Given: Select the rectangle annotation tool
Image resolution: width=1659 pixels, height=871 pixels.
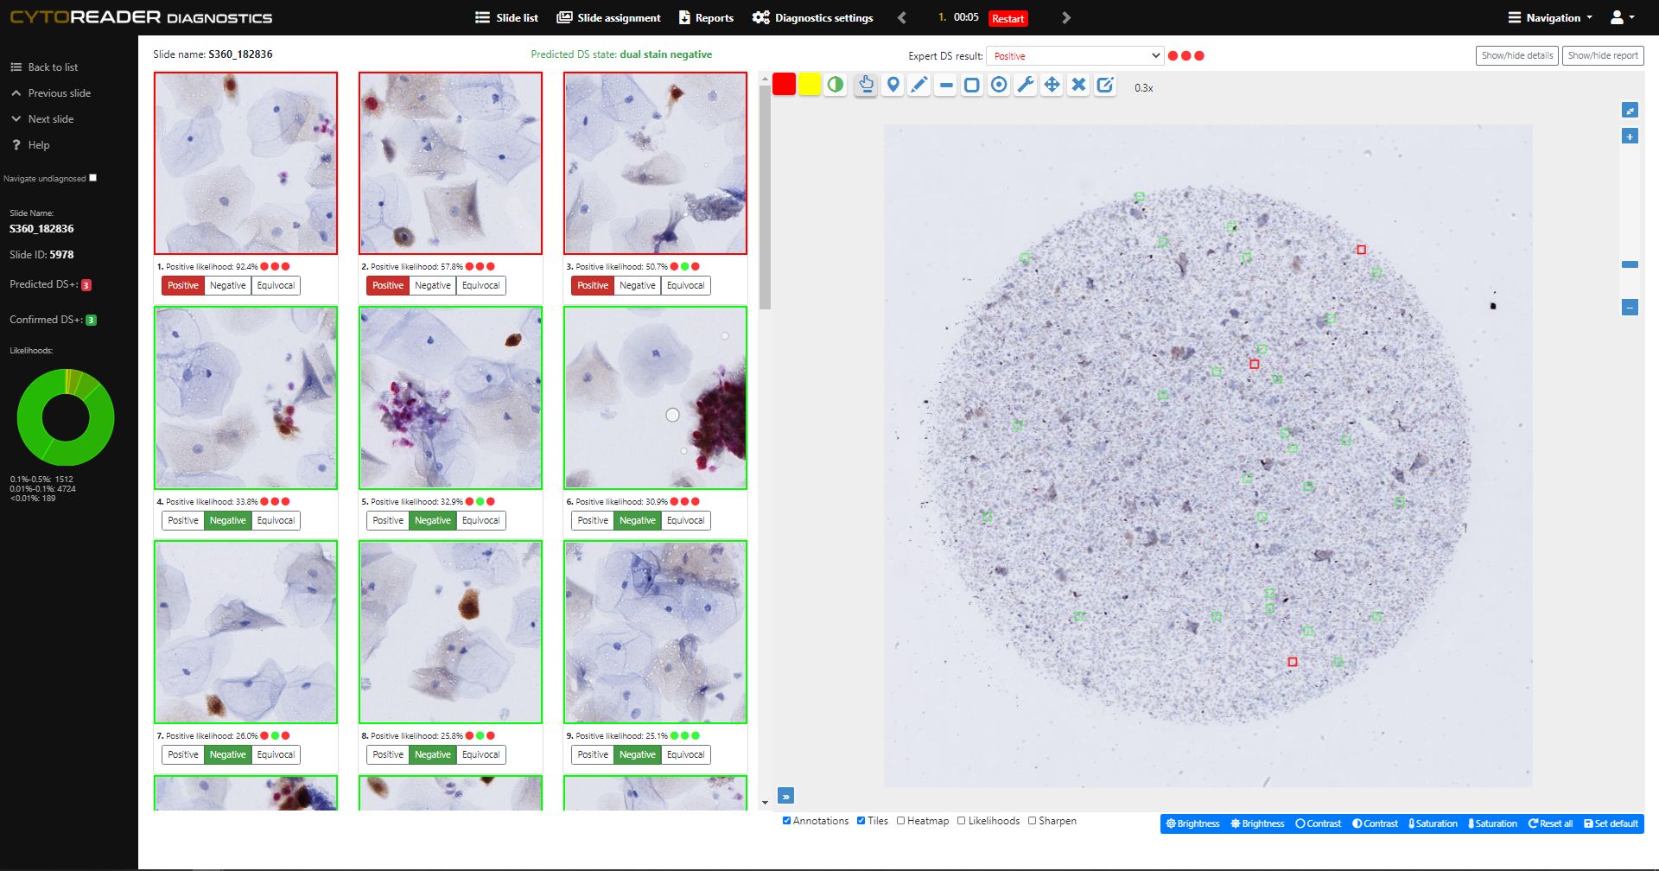Looking at the screenshot, I should click(x=972, y=85).
